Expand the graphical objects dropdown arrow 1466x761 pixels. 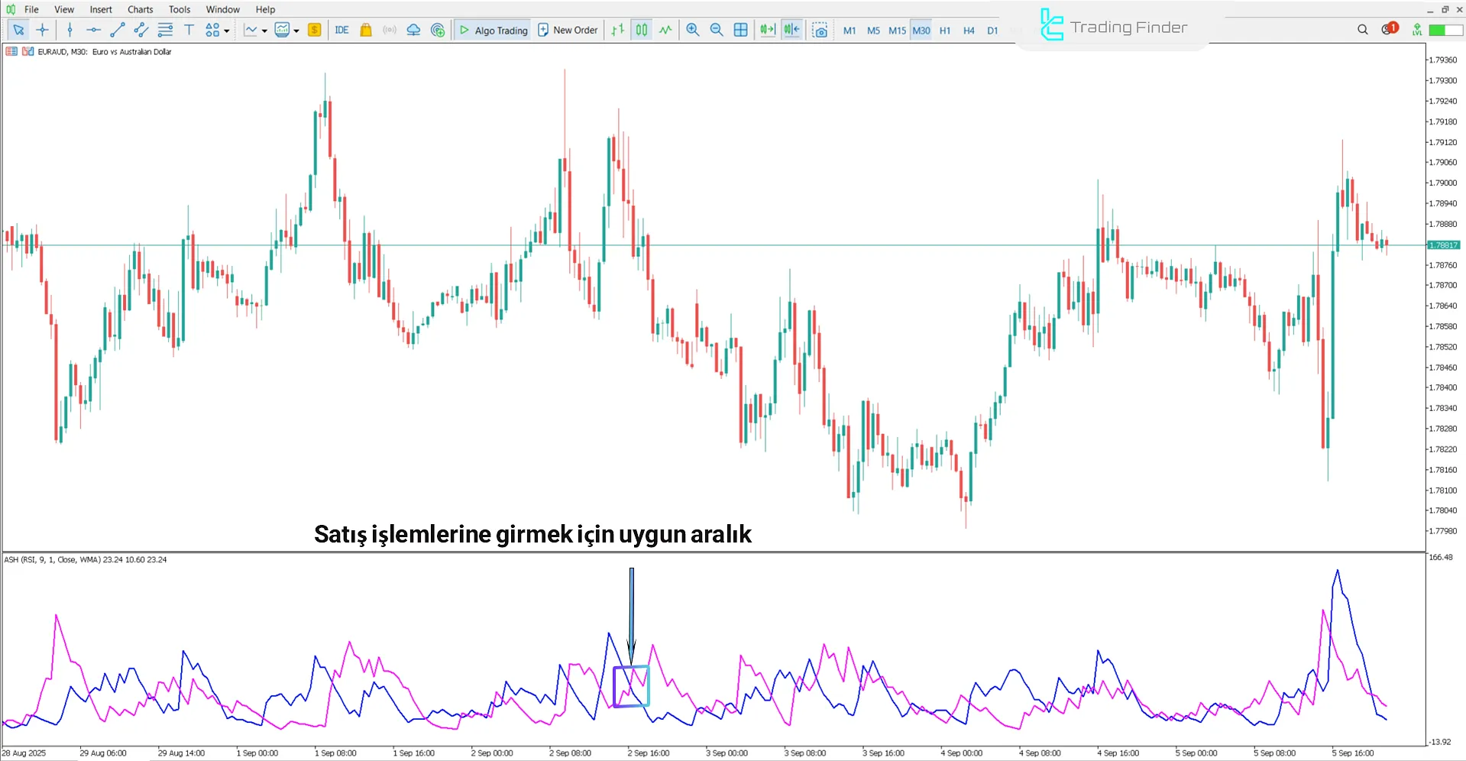pos(227,31)
